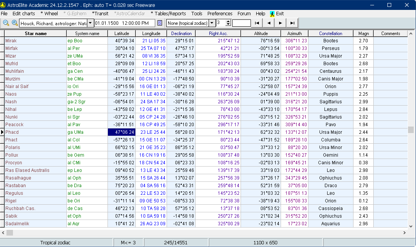Image resolution: width=416 pixels, height=247 pixels.
Task: Click declination '86°35 12' for Polaris
Action: [x=185, y=147]
